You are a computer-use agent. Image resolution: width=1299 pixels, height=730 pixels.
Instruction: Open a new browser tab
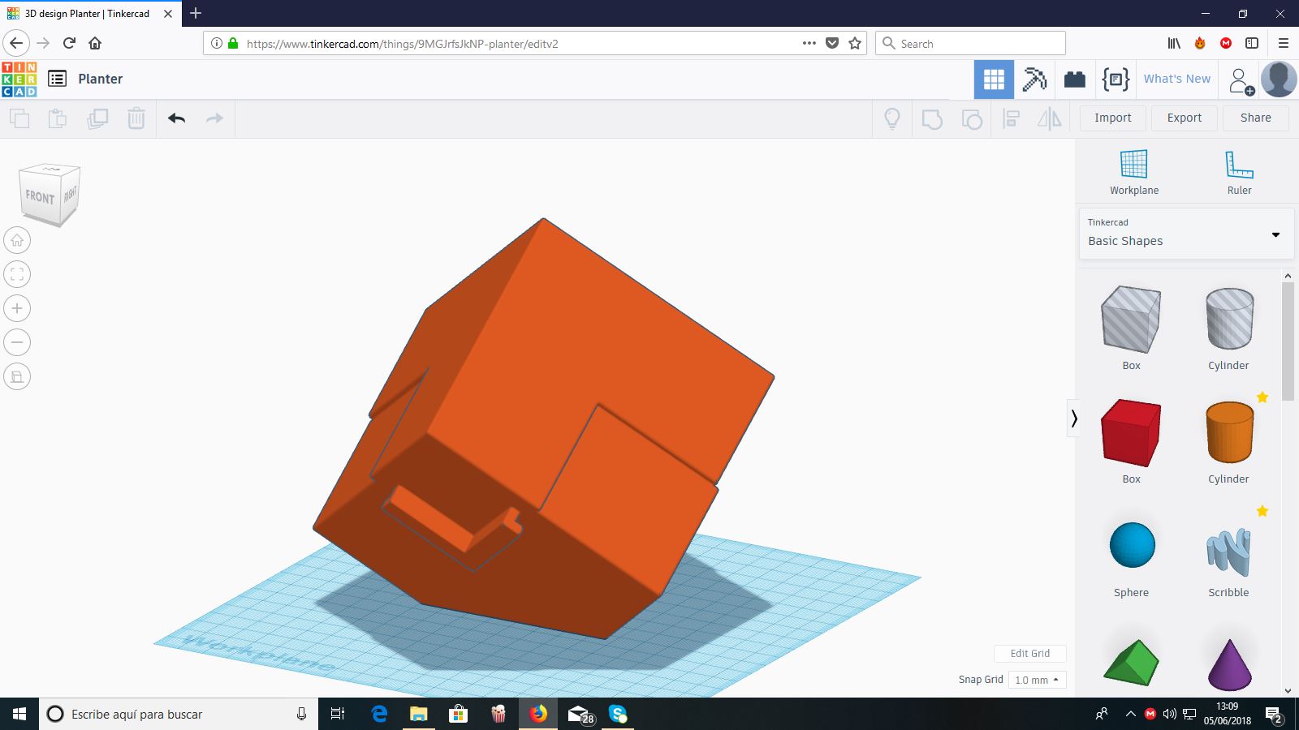196,13
